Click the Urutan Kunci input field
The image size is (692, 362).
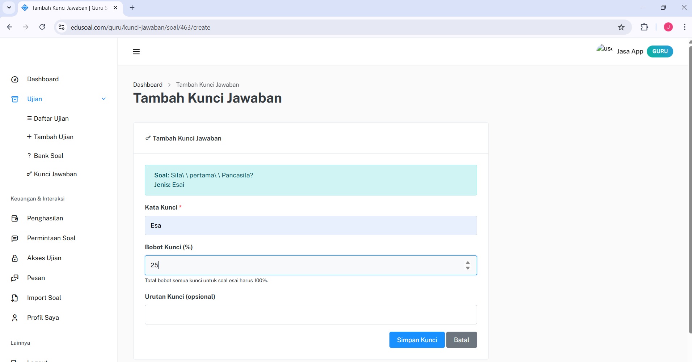coord(311,315)
